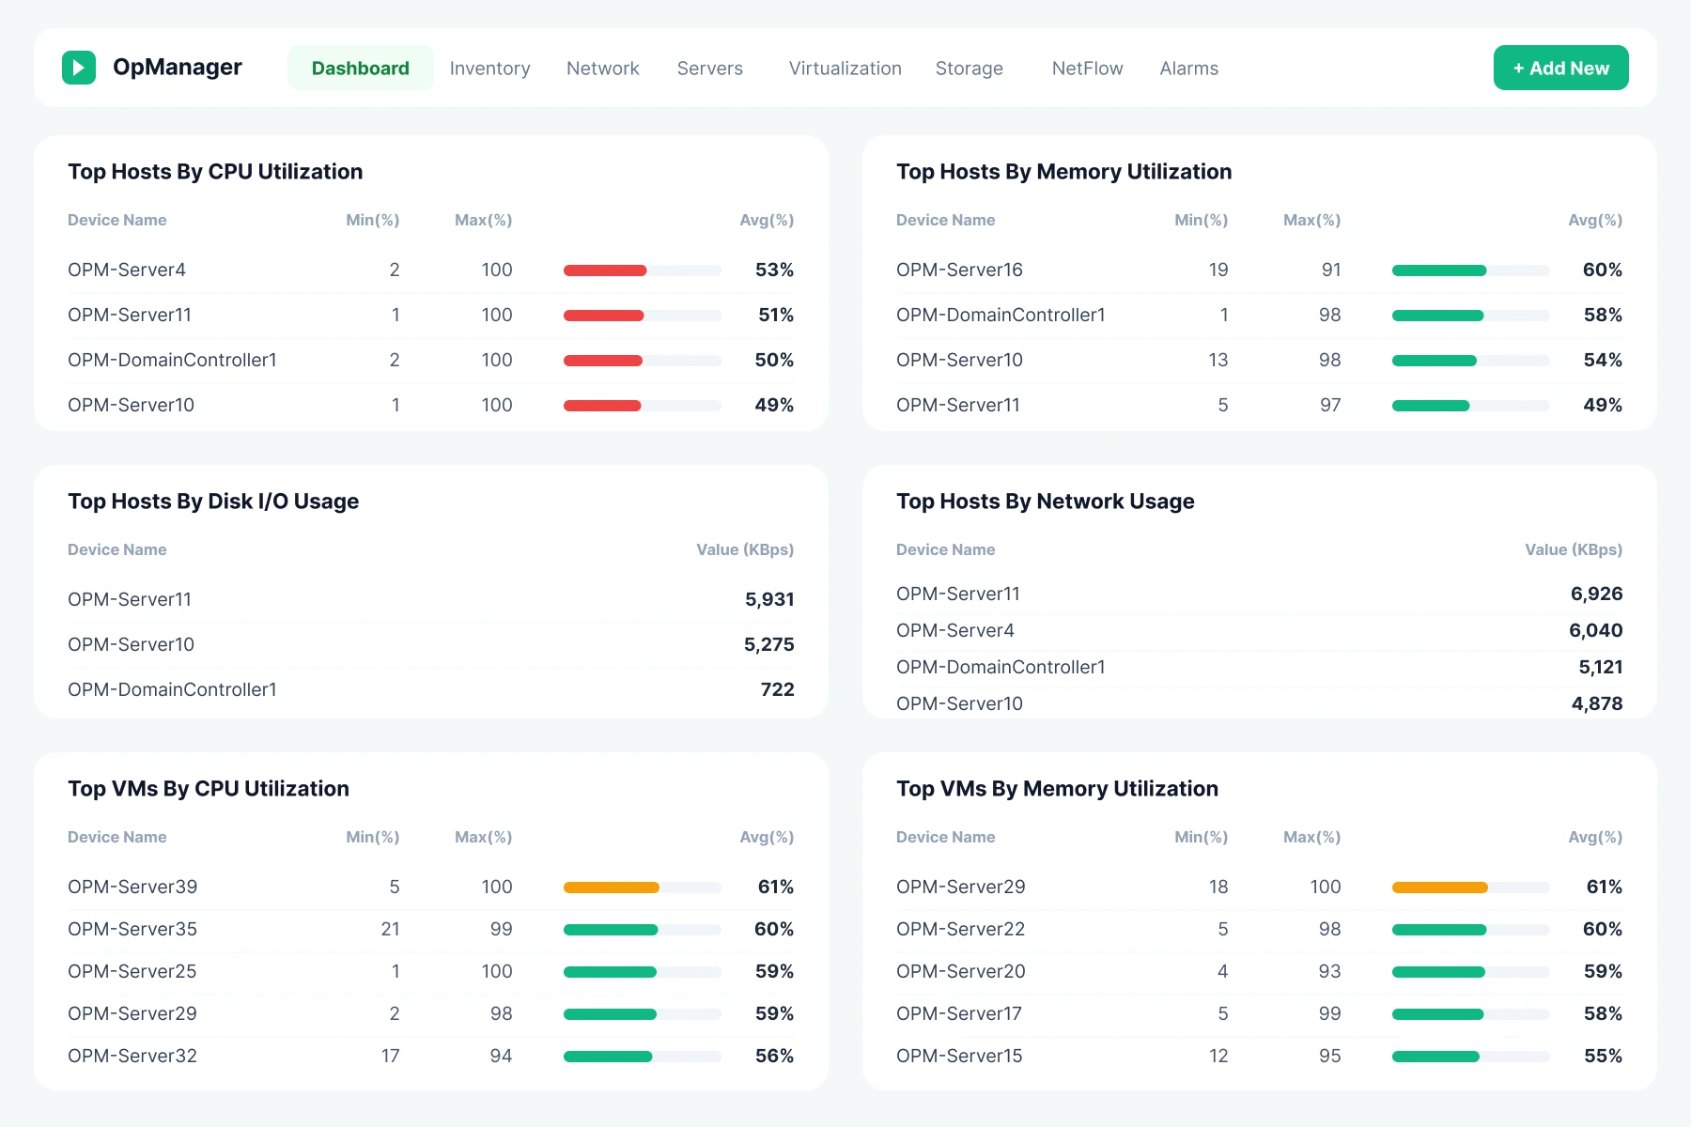Navigate to the Storage tab

pyautogui.click(x=969, y=69)
